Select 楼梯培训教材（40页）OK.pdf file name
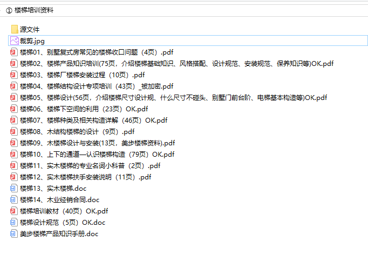368x261 pixels. click(x=64, y=211)
